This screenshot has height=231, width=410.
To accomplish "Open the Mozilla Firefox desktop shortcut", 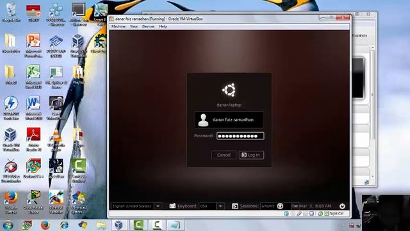I will coord(11,201).
